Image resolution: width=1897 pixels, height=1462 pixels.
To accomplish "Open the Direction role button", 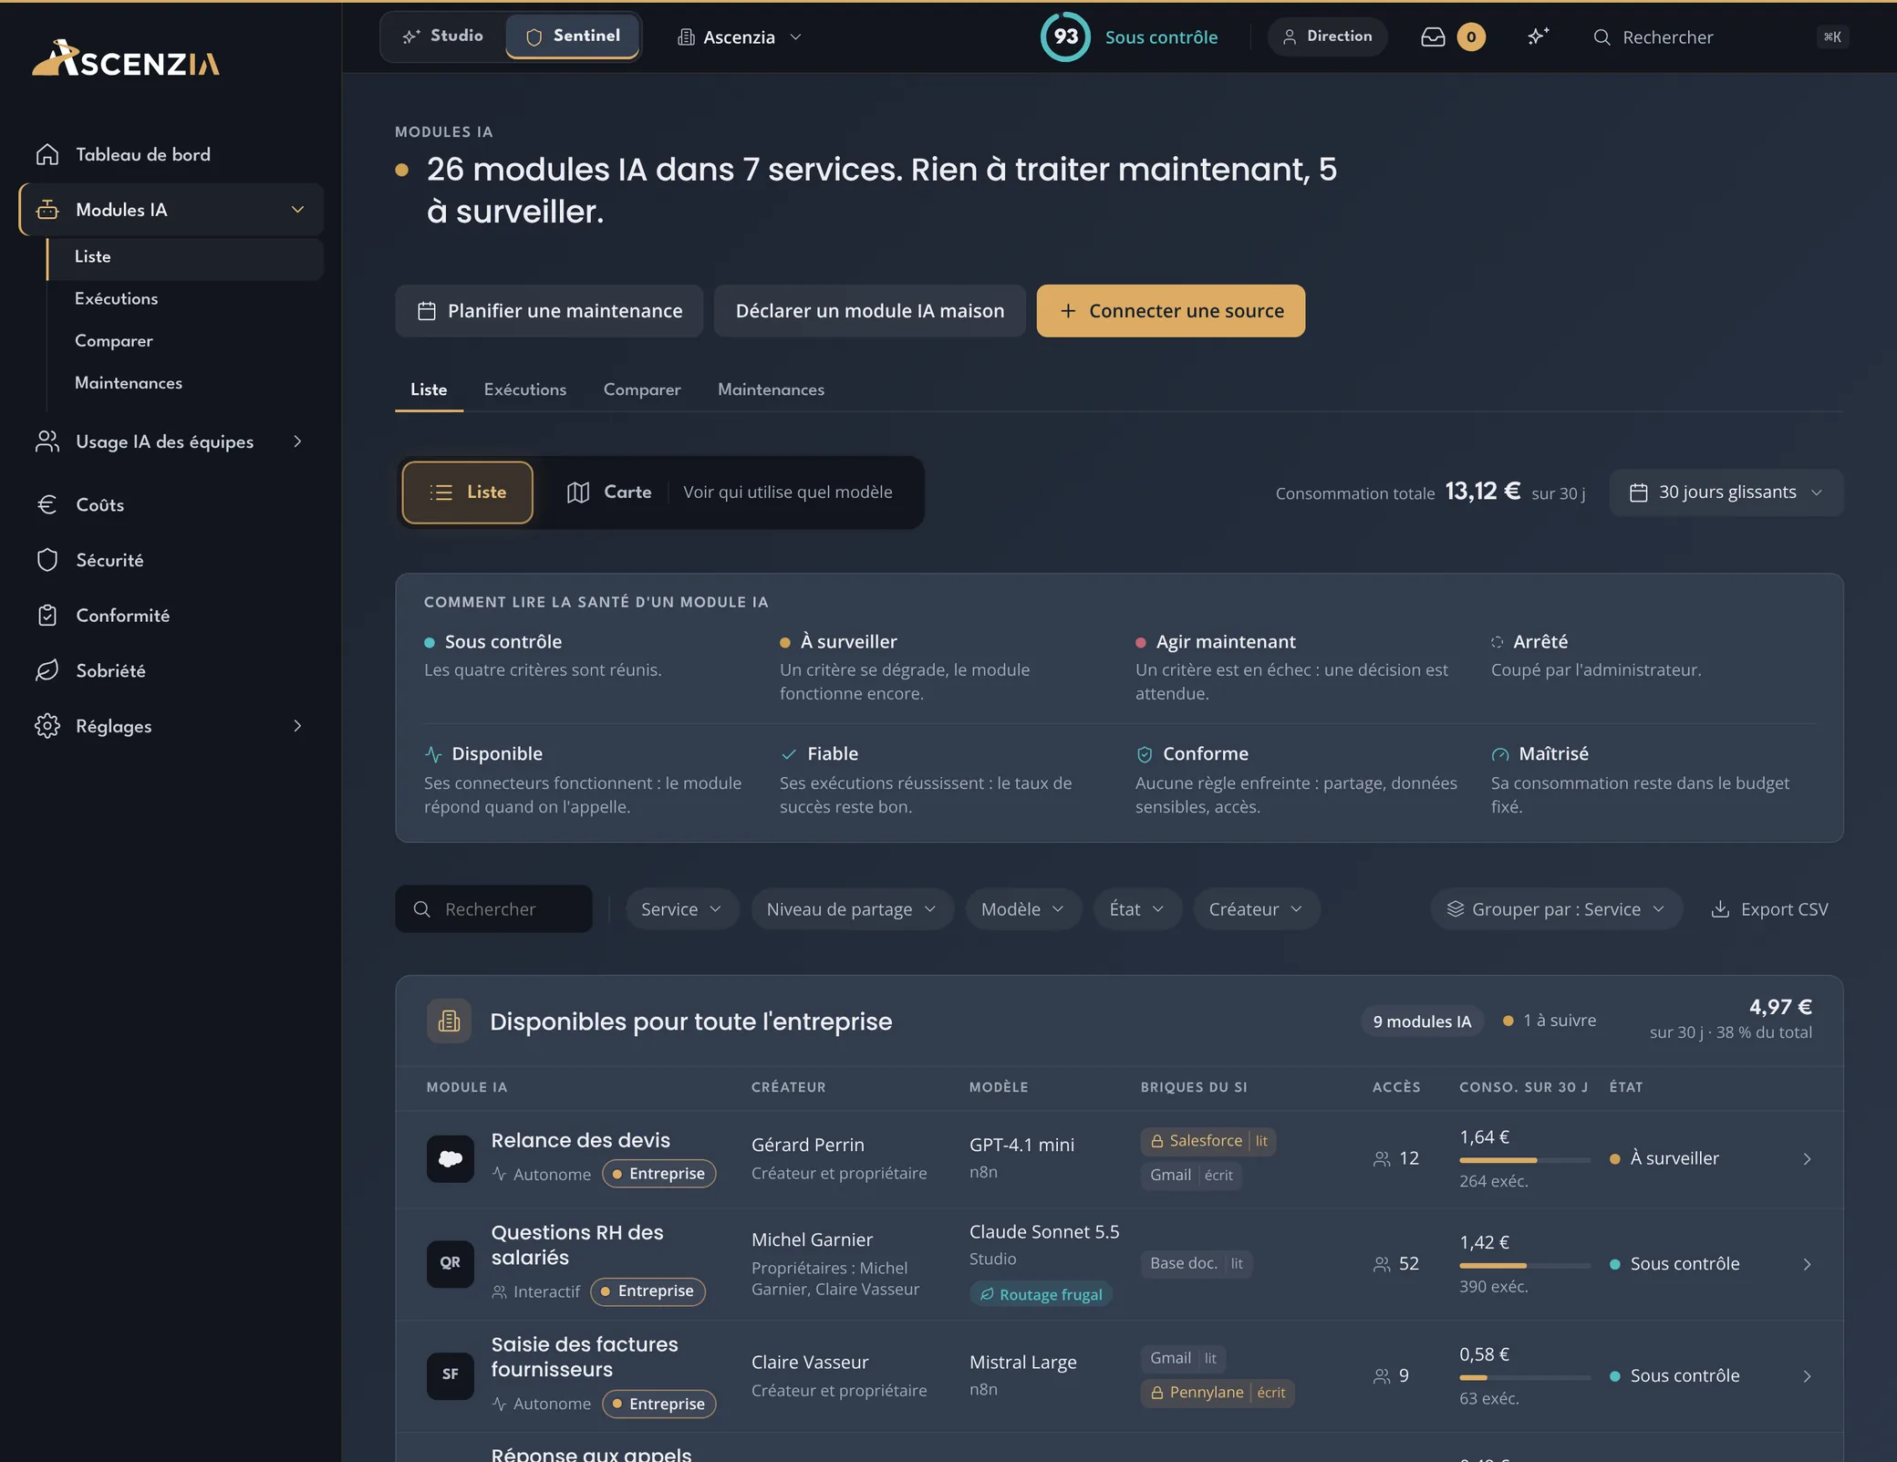I will click(x=1327, y=36).
